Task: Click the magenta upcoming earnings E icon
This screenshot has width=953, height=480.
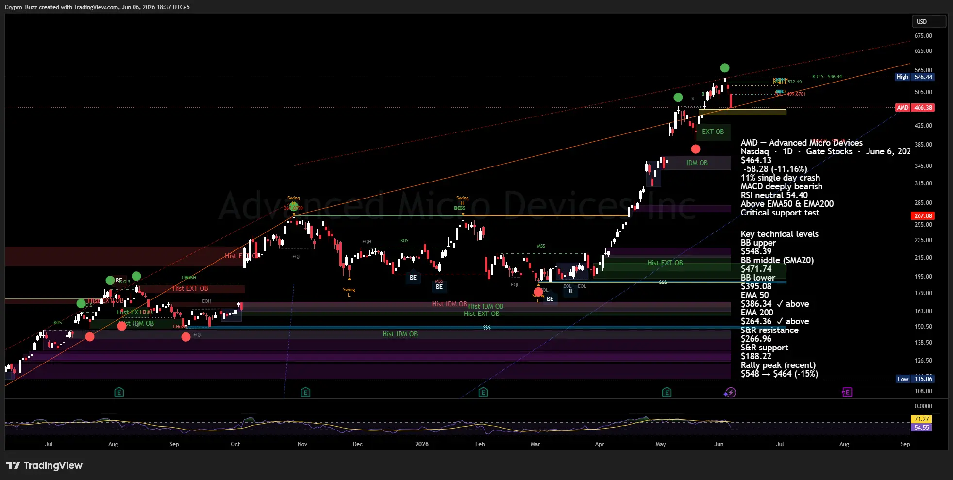Action: [847, 392]
